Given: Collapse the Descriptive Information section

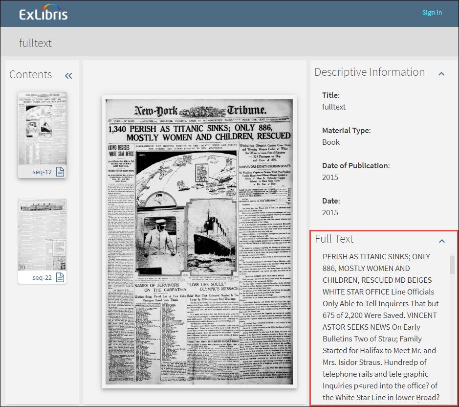Looking at the screenshot, I should (x=441, y=74).
